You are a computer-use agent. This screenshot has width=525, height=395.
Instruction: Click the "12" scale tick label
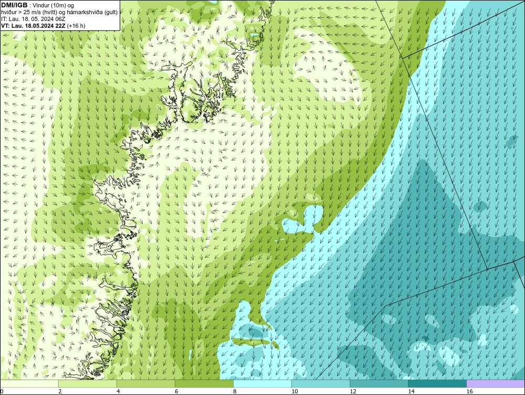coord(353,391)
